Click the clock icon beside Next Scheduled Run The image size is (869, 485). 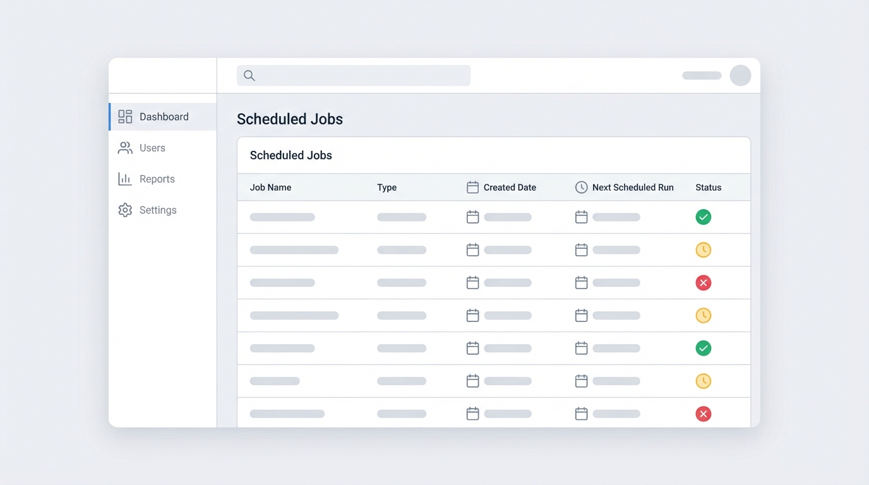coord(580,187)
